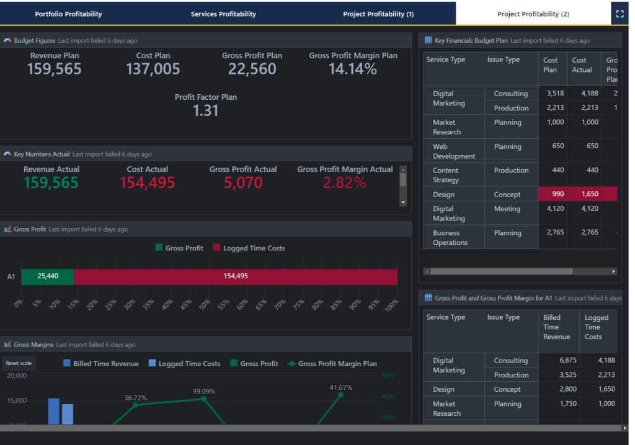The image size is (635, 445).
Task: Click the Reset scale button
Action: click(19, 363)
